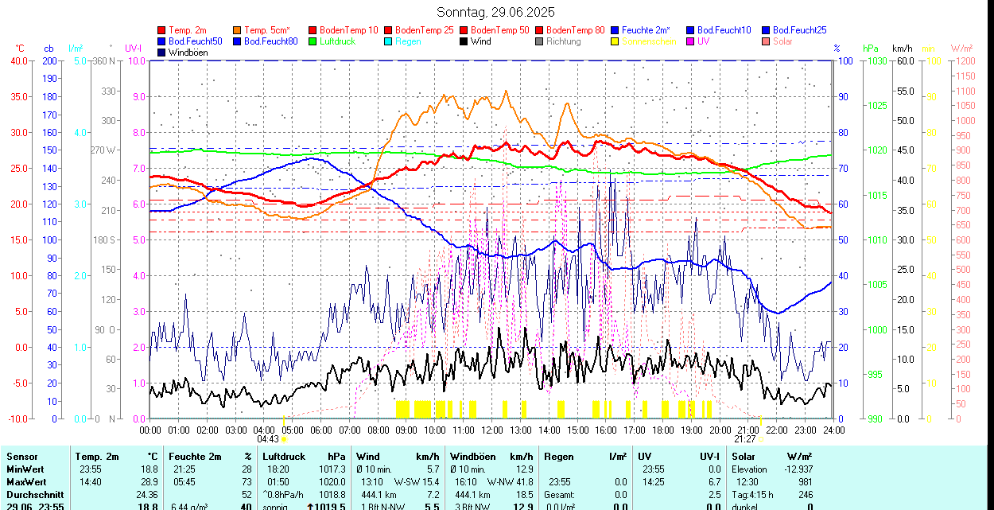Click the Windböen column header in table
This screenshot has width=994, height=510.
pyautogui.click(x=473, y=457)
